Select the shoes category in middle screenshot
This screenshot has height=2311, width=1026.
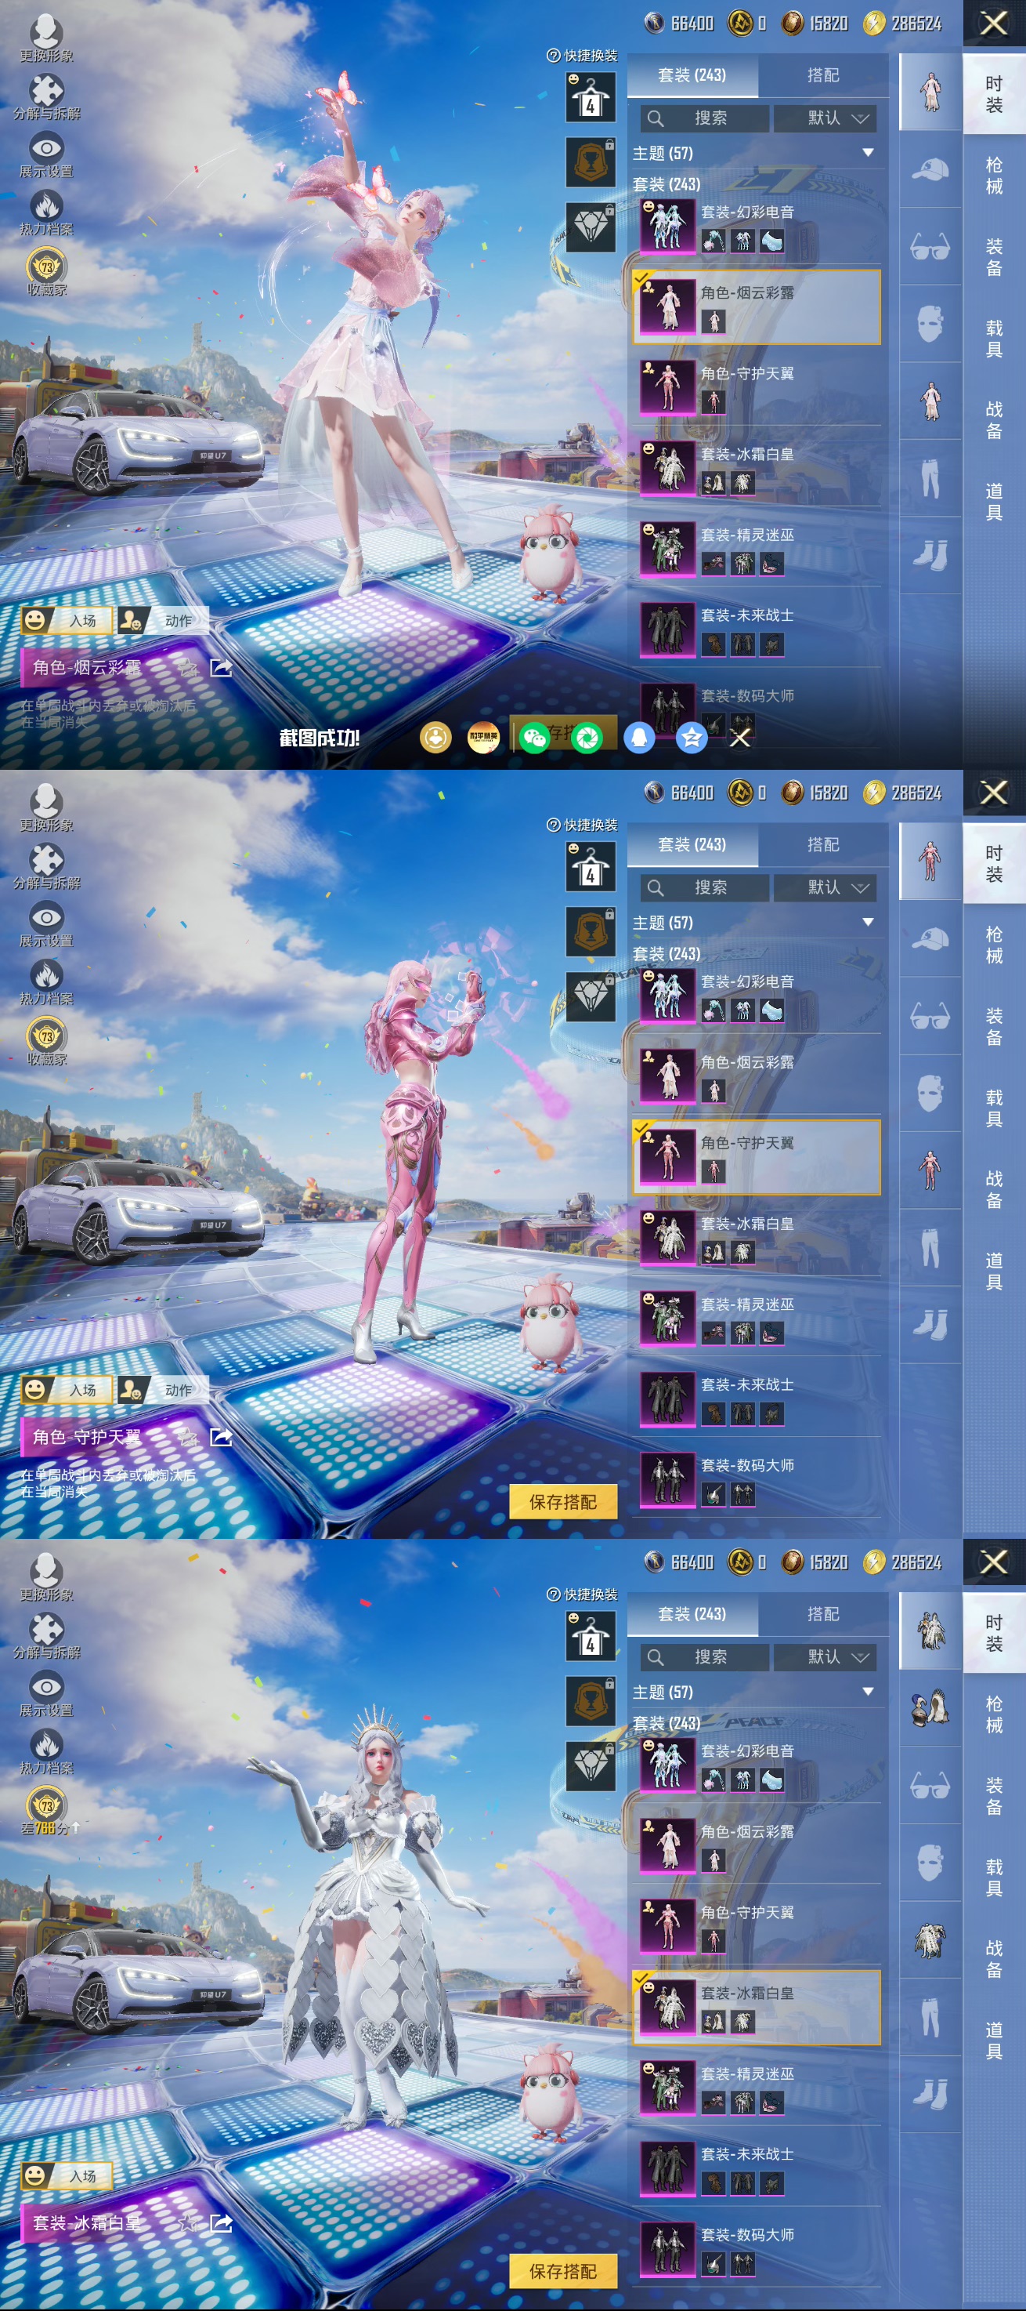(x=930, y=1325)
